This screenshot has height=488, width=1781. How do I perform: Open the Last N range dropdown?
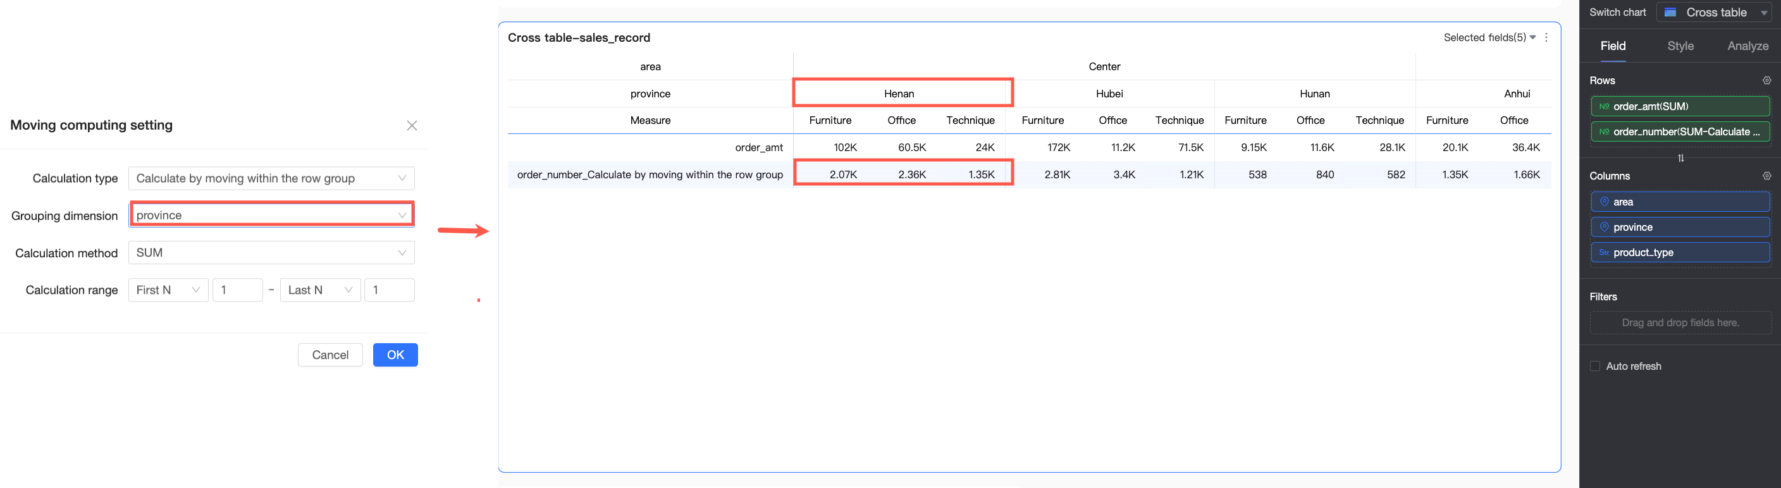coord(320,290)
